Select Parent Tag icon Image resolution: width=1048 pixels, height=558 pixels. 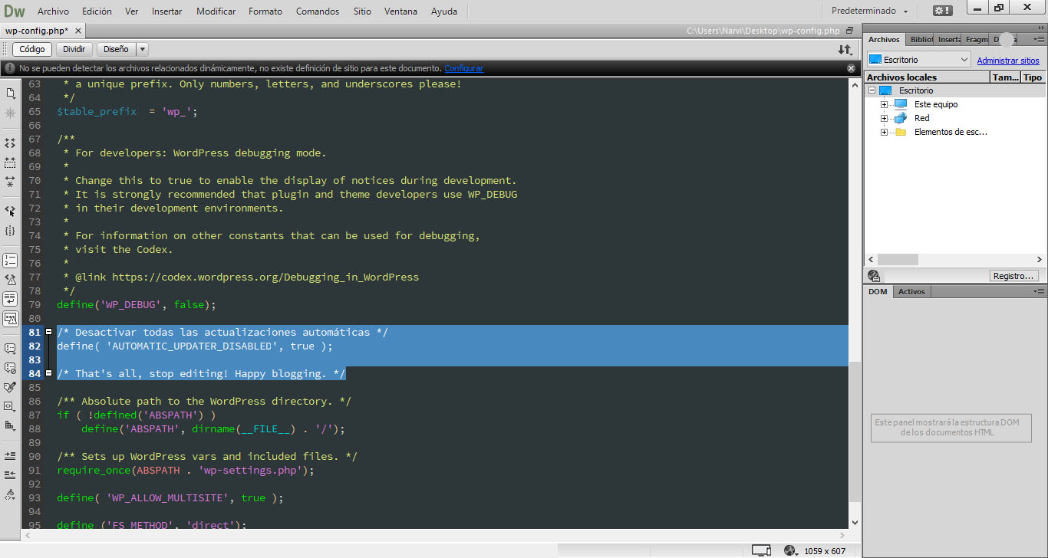pyautogui.click(x=10, y=211)
